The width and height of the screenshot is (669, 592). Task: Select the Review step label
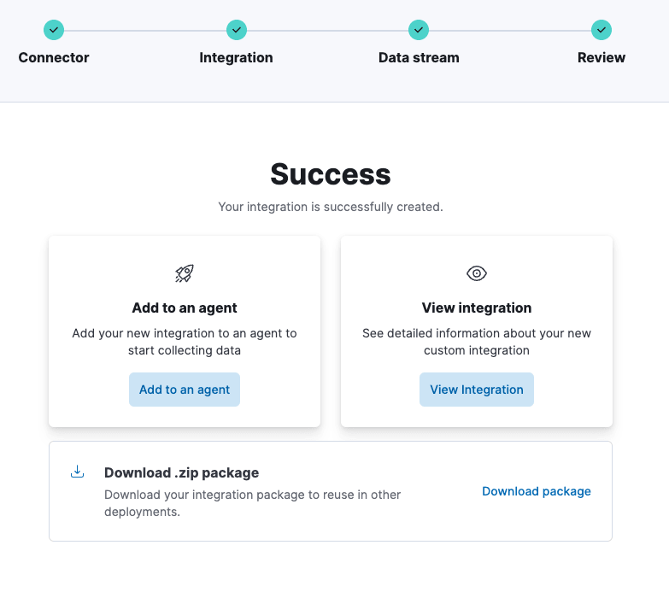pyautogui.click(x=602, y=58)
